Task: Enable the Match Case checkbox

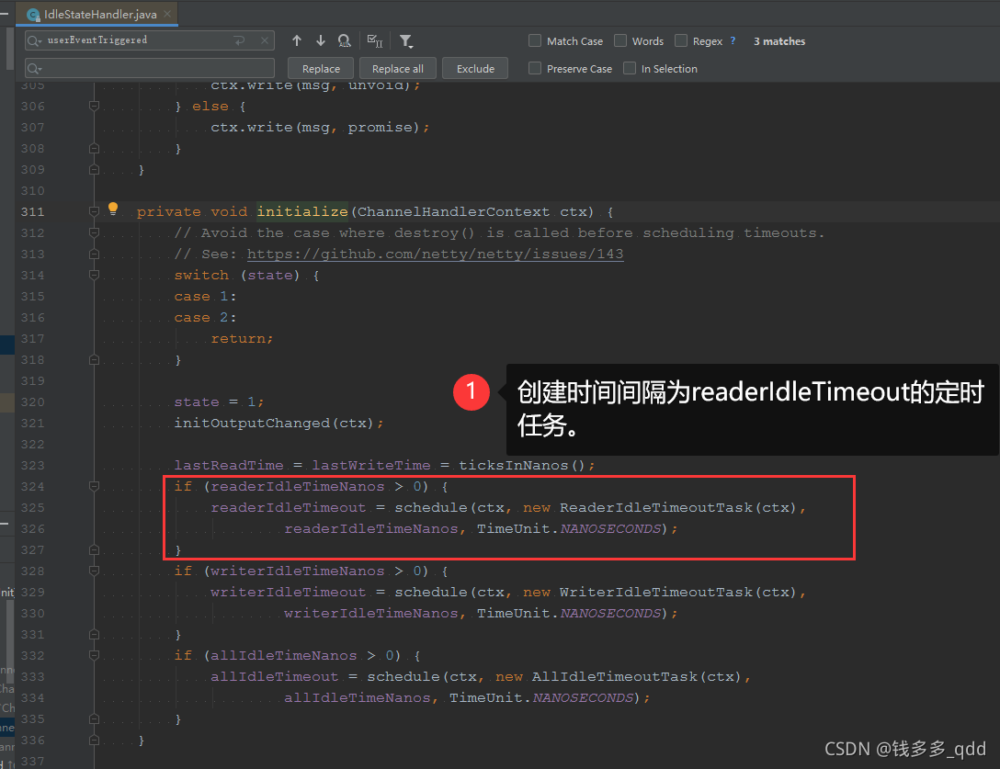Action: 535,40
